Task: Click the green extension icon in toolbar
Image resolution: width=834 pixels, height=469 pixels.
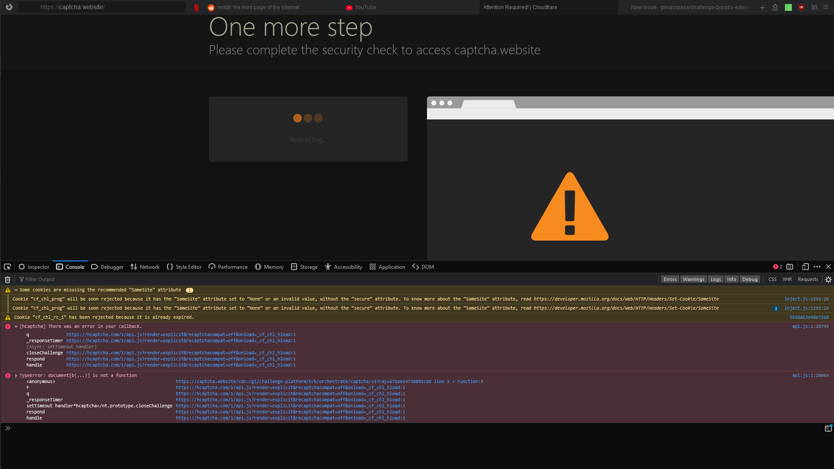Action: point(788,7)
